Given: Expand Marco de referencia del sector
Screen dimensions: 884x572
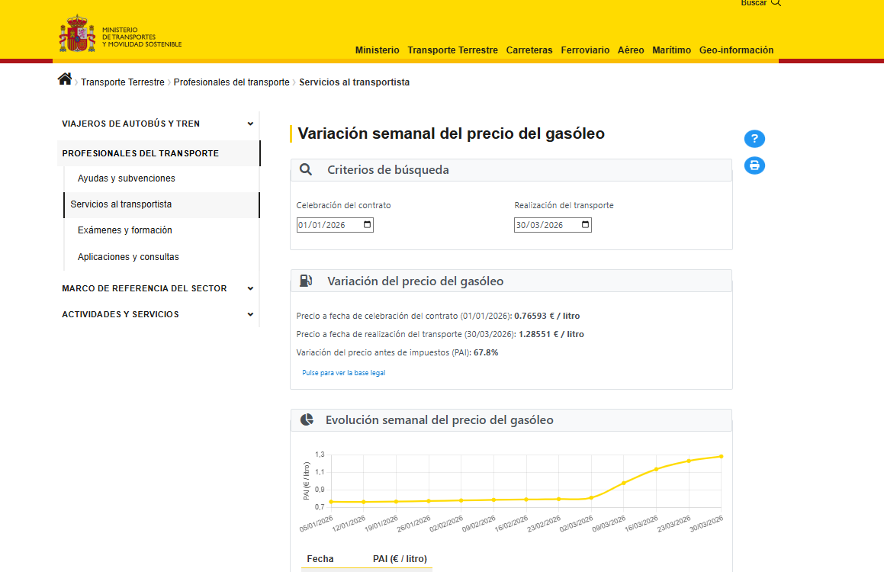Looking at the screenshot, I should (250, 288).
